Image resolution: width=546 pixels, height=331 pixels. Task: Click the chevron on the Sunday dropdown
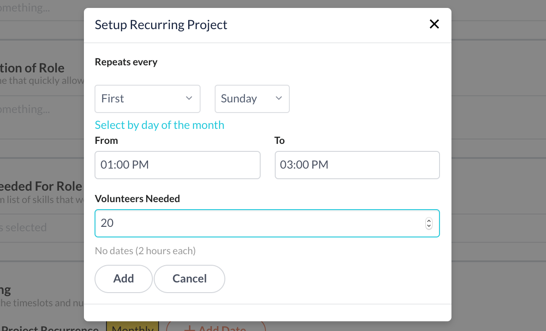coord(279,98)
